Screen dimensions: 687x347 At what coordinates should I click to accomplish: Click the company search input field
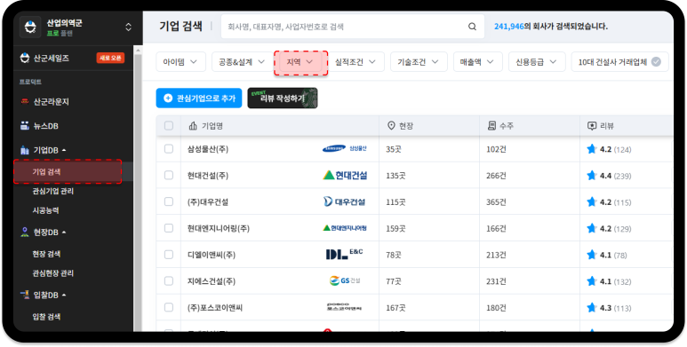pyautogui.click(x=353, y=27)
